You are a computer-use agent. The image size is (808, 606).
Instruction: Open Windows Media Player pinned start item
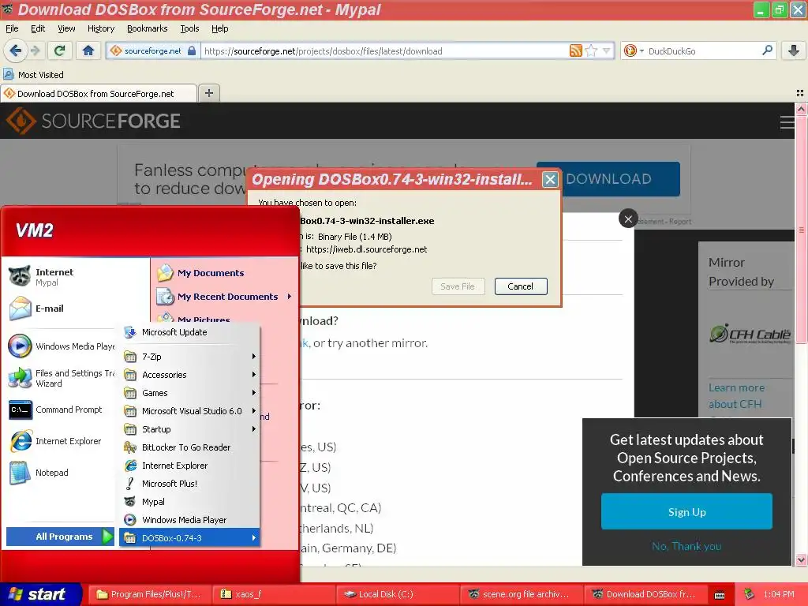tap(60, 346)
